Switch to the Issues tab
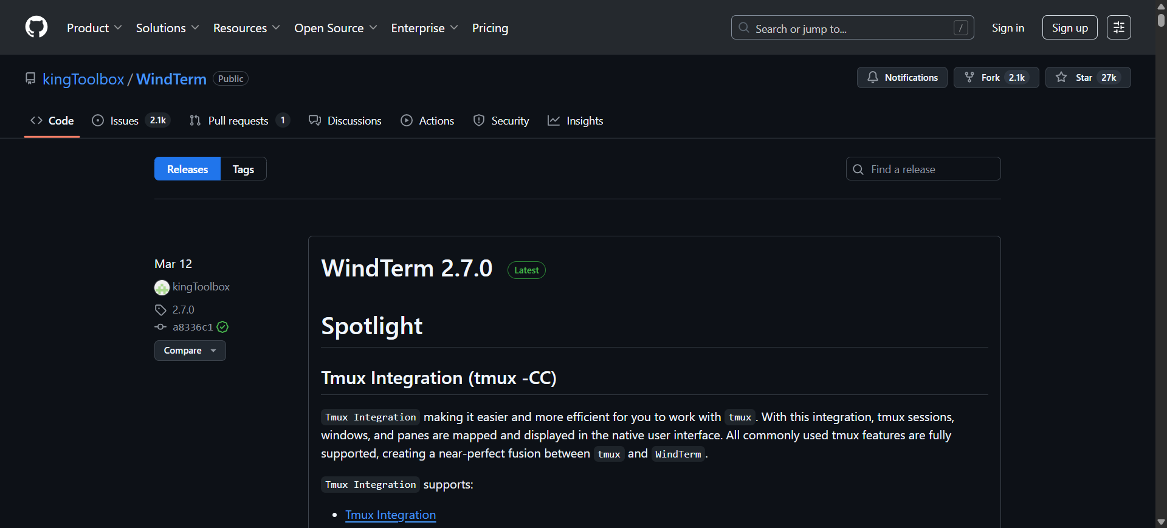 click(x=131, y=121)
